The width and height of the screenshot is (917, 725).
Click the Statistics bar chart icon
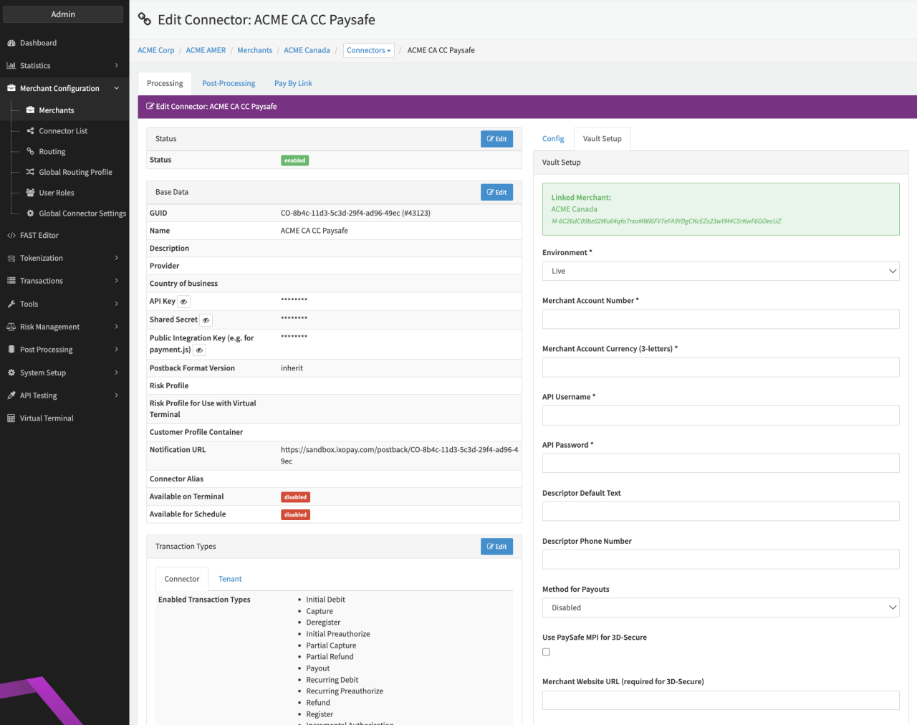11,66
